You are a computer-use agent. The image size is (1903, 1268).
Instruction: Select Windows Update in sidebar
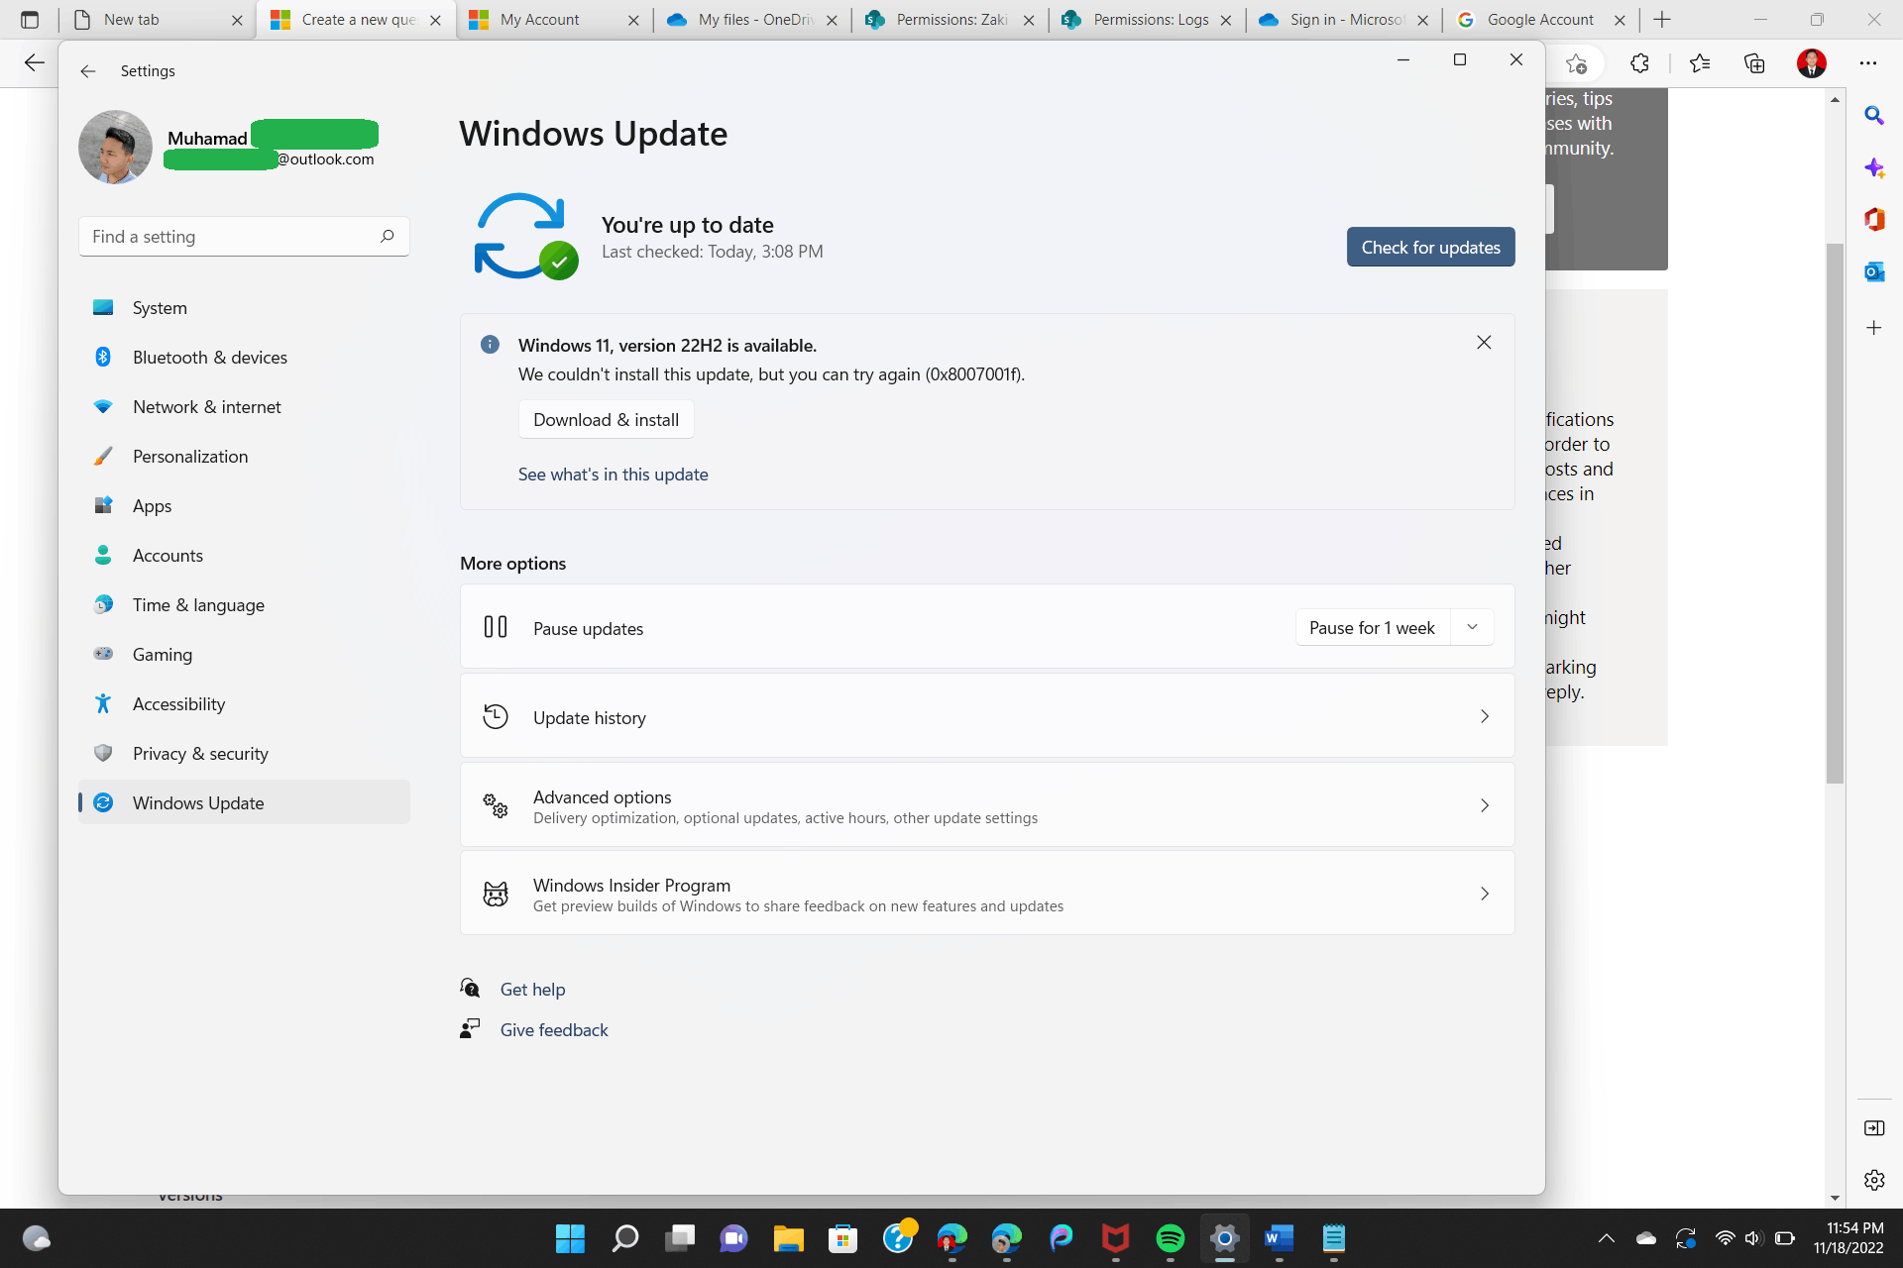click(x=244, y=802)
